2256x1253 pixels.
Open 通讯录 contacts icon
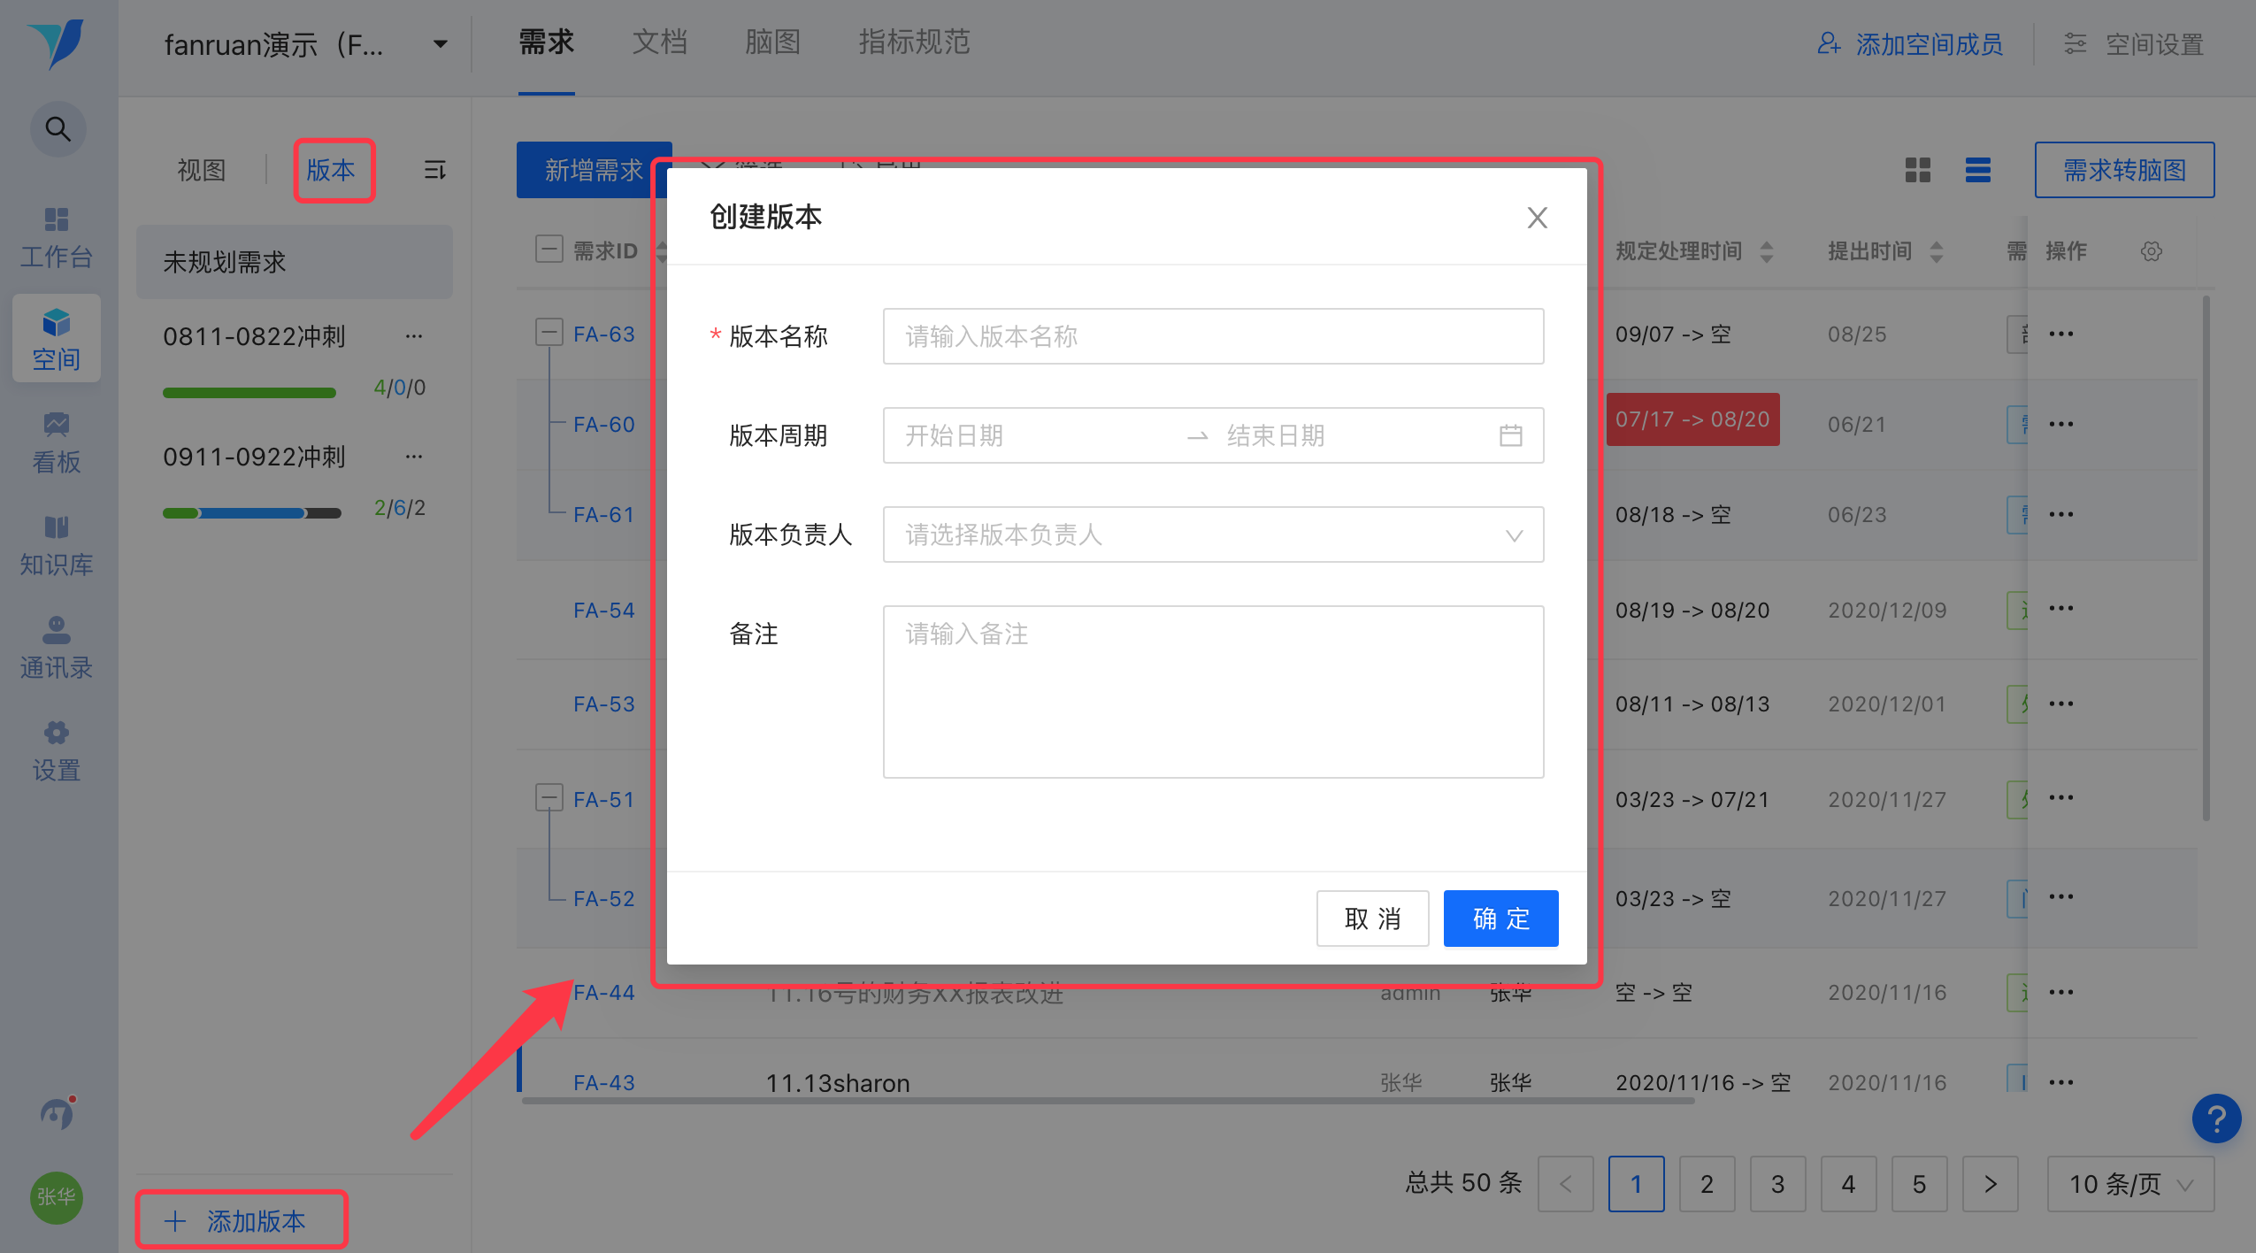tap(57, 648)
